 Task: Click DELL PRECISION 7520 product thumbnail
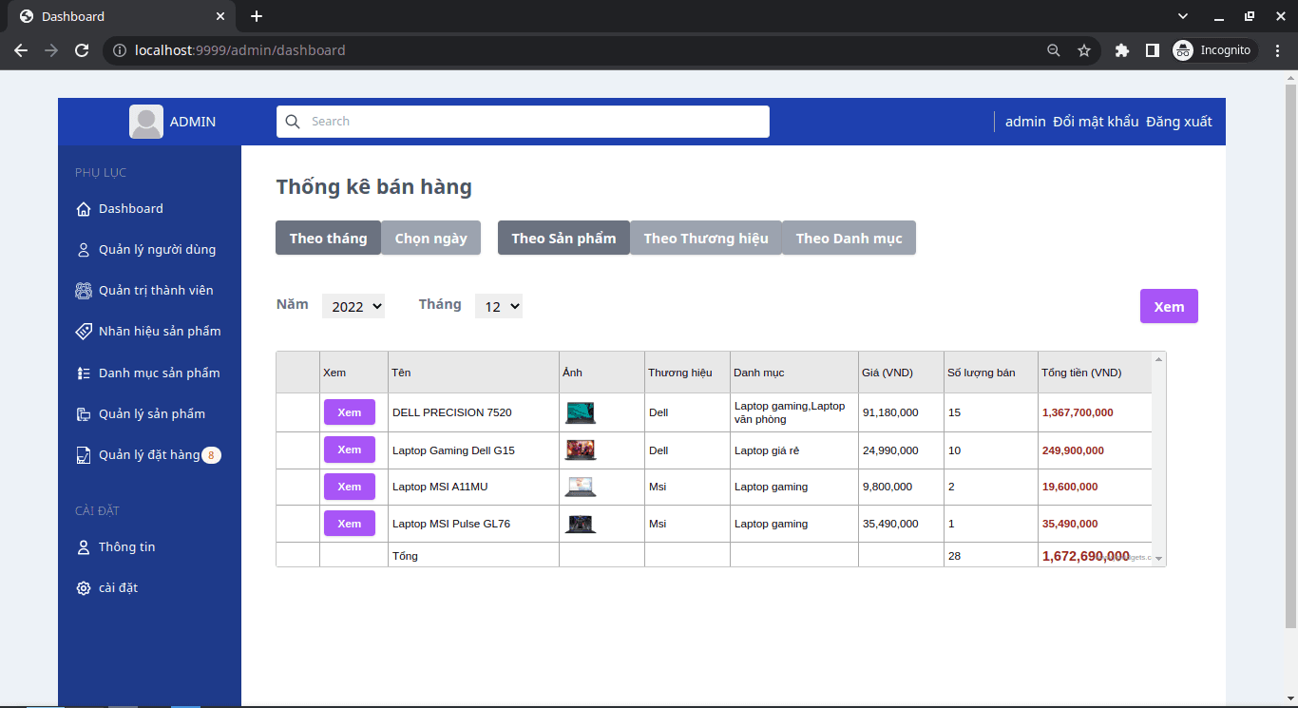[581, 412]
